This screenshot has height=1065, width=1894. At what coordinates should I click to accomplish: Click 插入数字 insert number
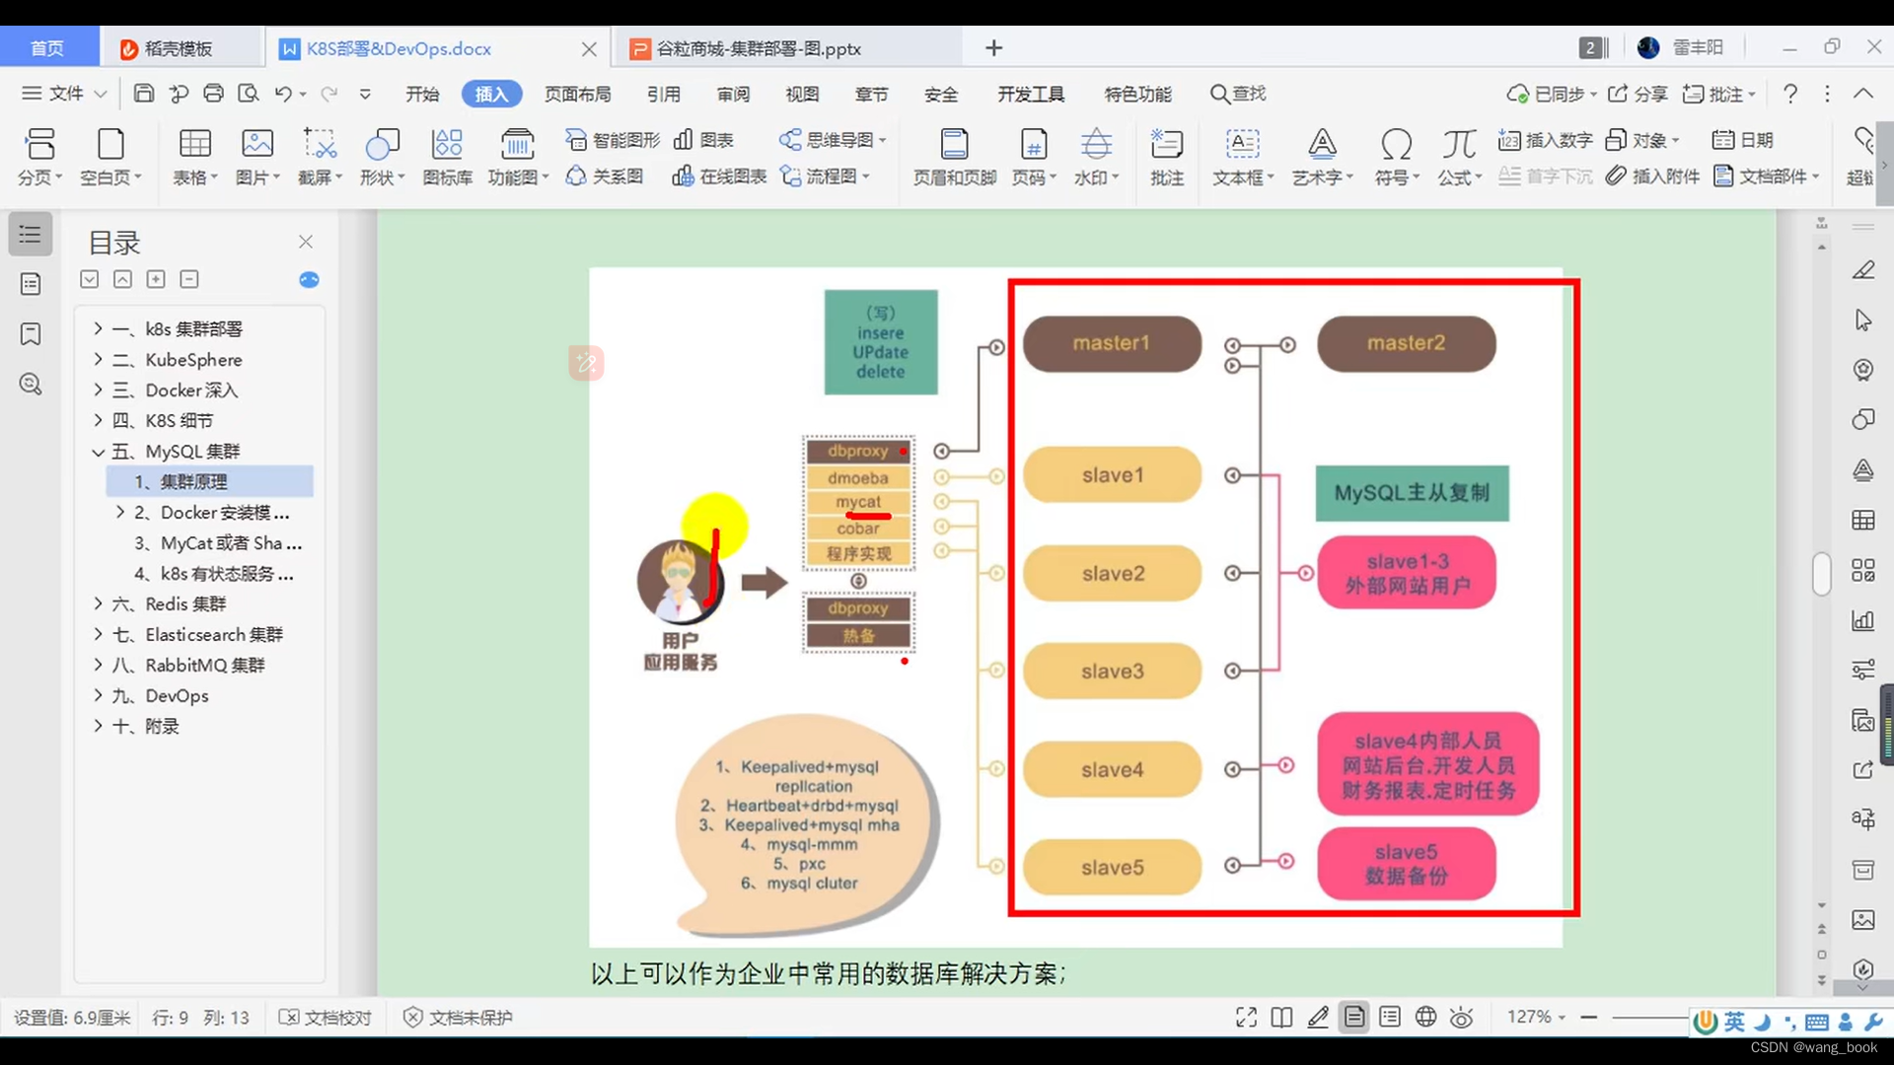pyautogui.click(x=1546, y=140)
